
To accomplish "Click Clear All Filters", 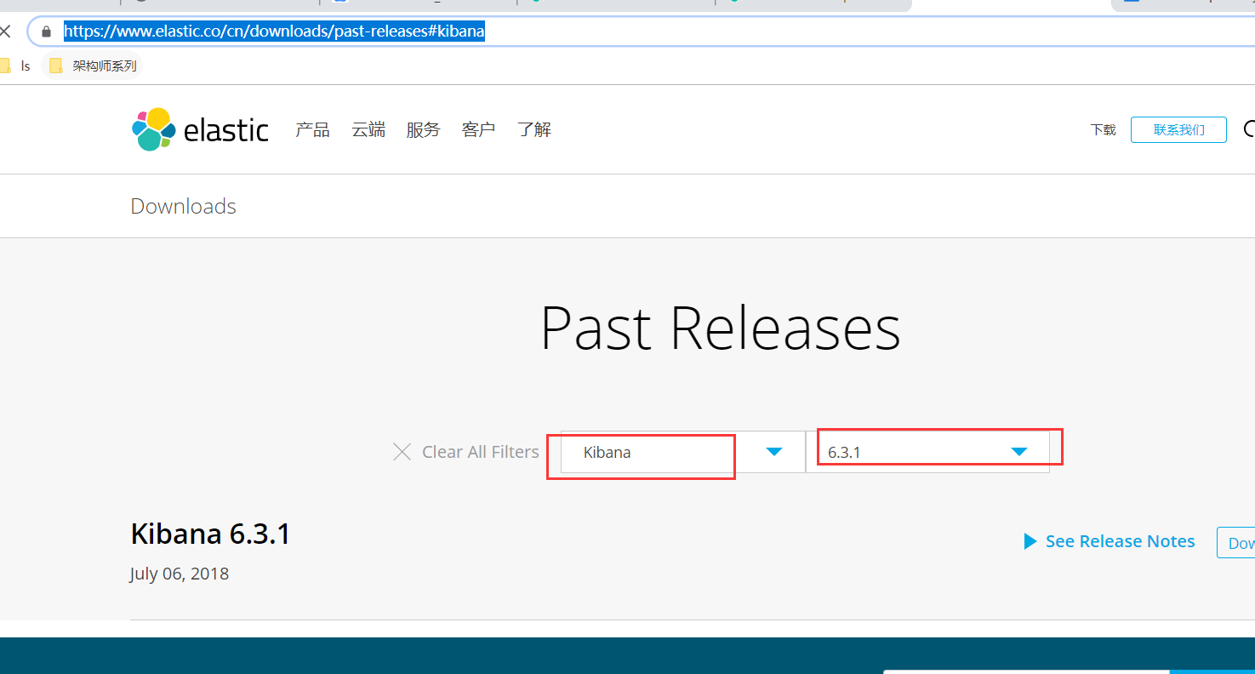I will pyautogui.click(x=481, y=452).
